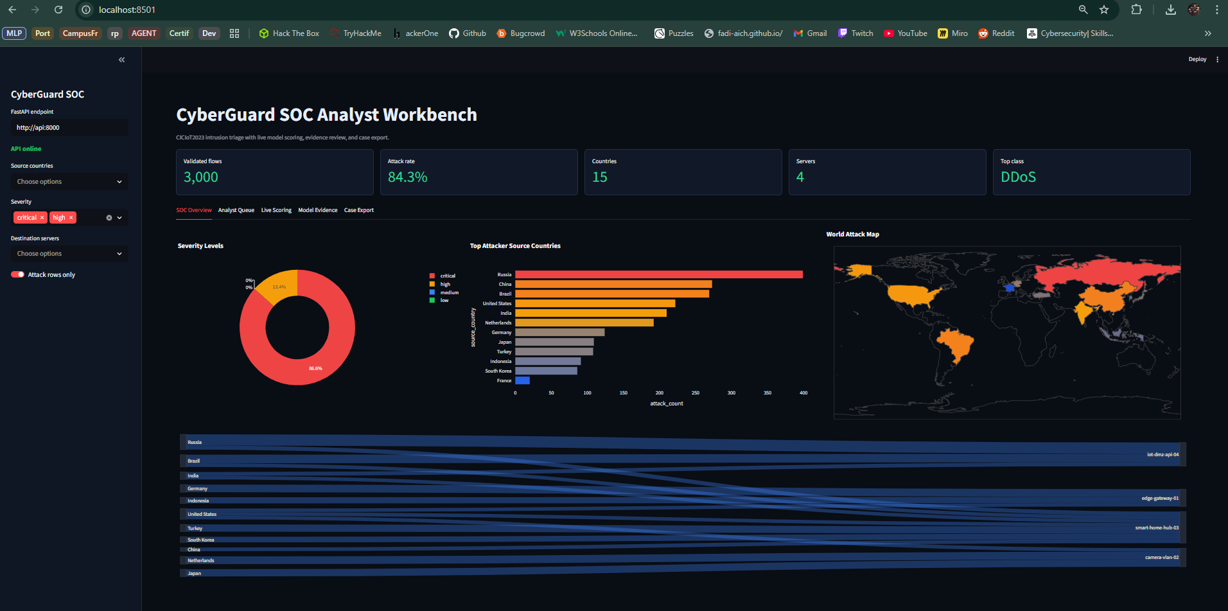The height and width of the screenshot is (611, 1228).
Task: Open the YouTube bookmark
Action: coord(906,33)
